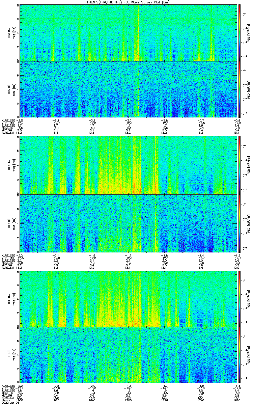Click the "PSD [nT²/Hz]" label beside THD B∥
The width and height of the screenshot is (253, 405).
pyautogui.click(x=249, y=223)
